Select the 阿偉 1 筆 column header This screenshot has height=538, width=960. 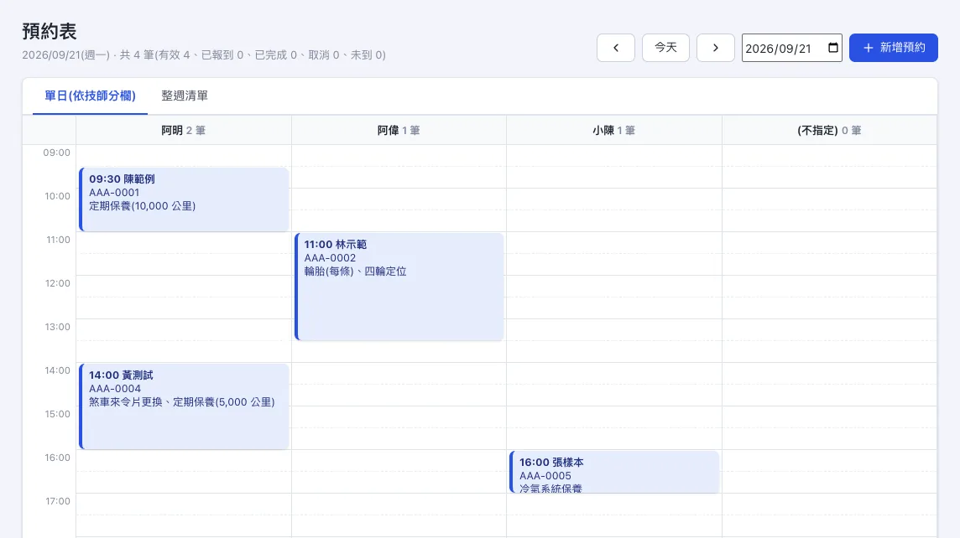pos(399,130)
